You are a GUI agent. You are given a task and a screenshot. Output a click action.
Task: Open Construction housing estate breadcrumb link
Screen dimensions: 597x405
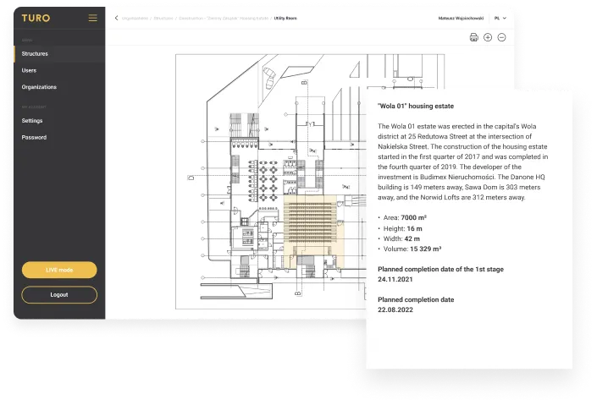pyautogui.click(x=224, y=19)
